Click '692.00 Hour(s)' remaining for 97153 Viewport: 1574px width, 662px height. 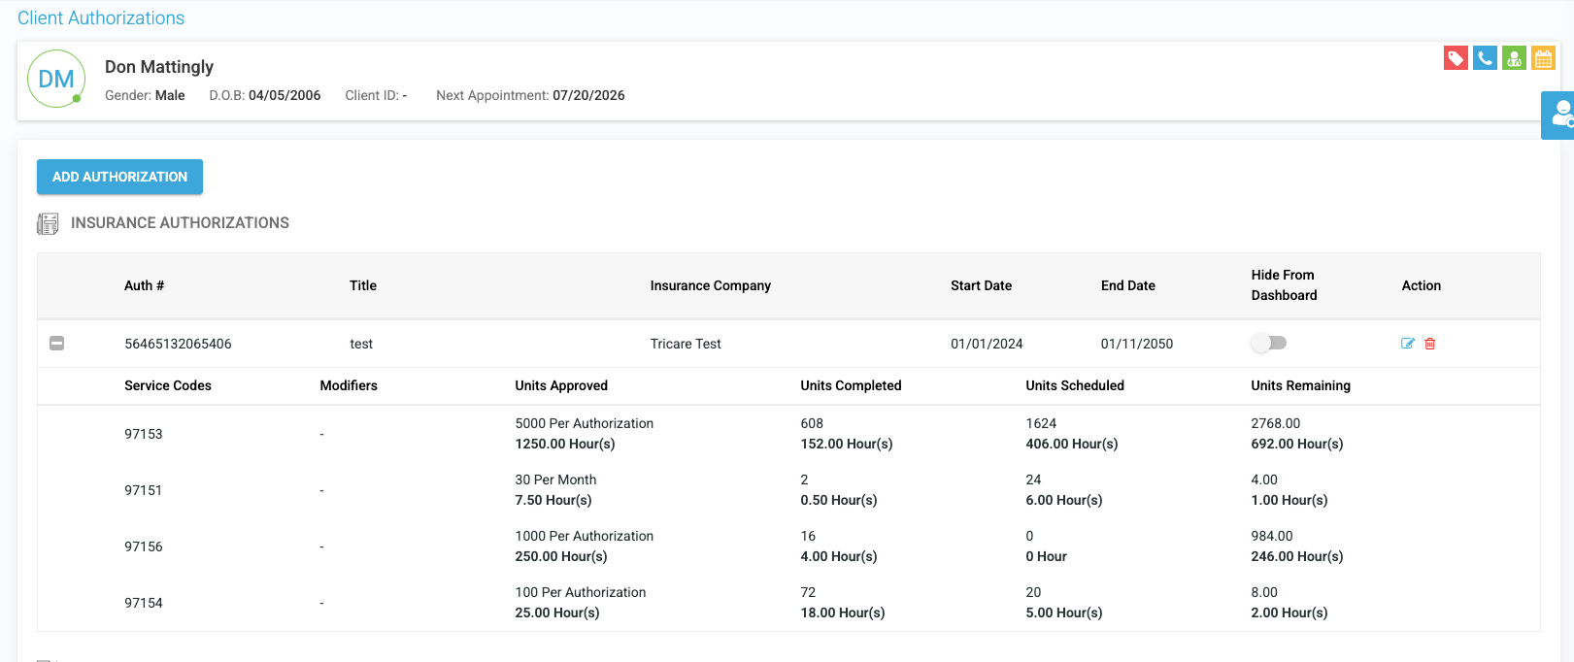pyautogui.click(x=1297, y=444)
